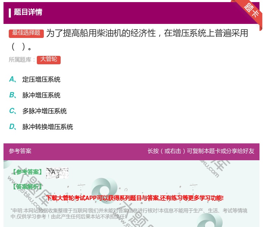
Task: Click the 参考答案 section header
Action: tap(20, 151)
